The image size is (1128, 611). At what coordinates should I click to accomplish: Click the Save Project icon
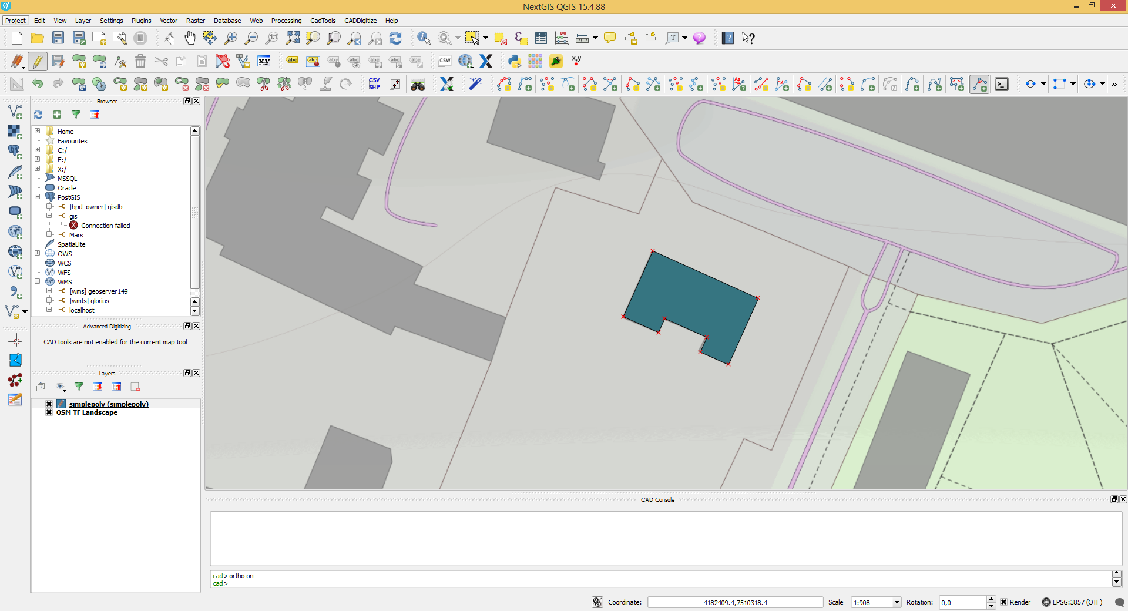click(58, 38)
